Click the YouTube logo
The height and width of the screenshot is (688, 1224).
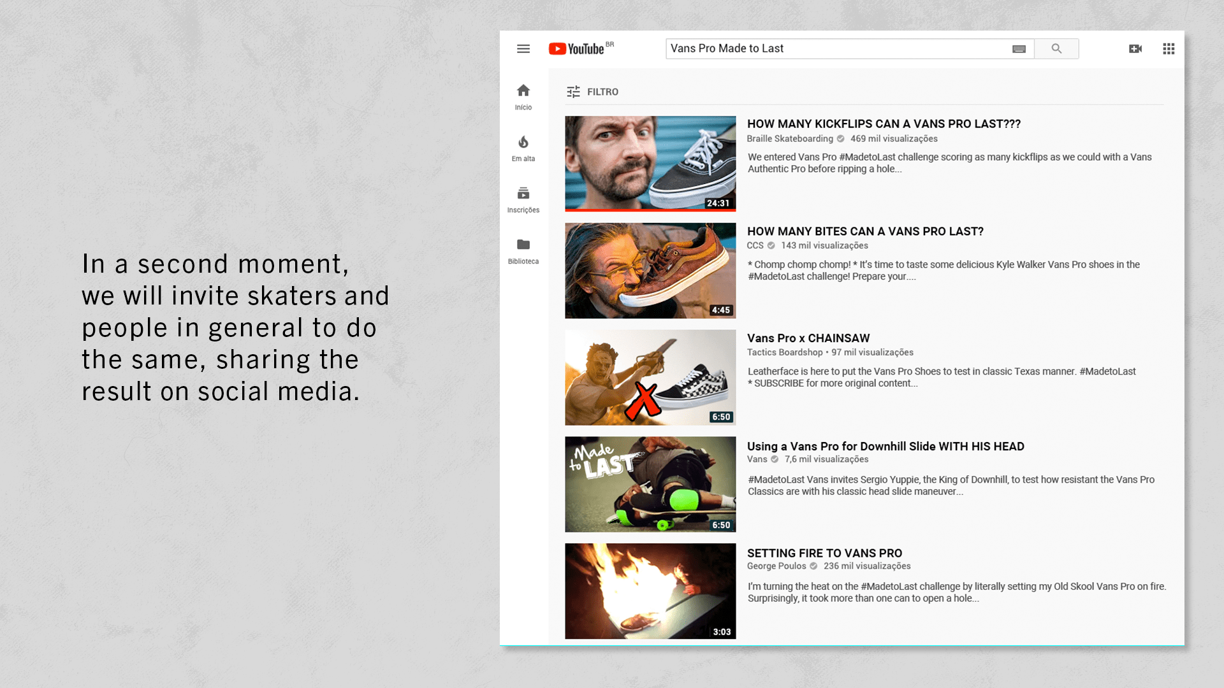coord(577,49)
